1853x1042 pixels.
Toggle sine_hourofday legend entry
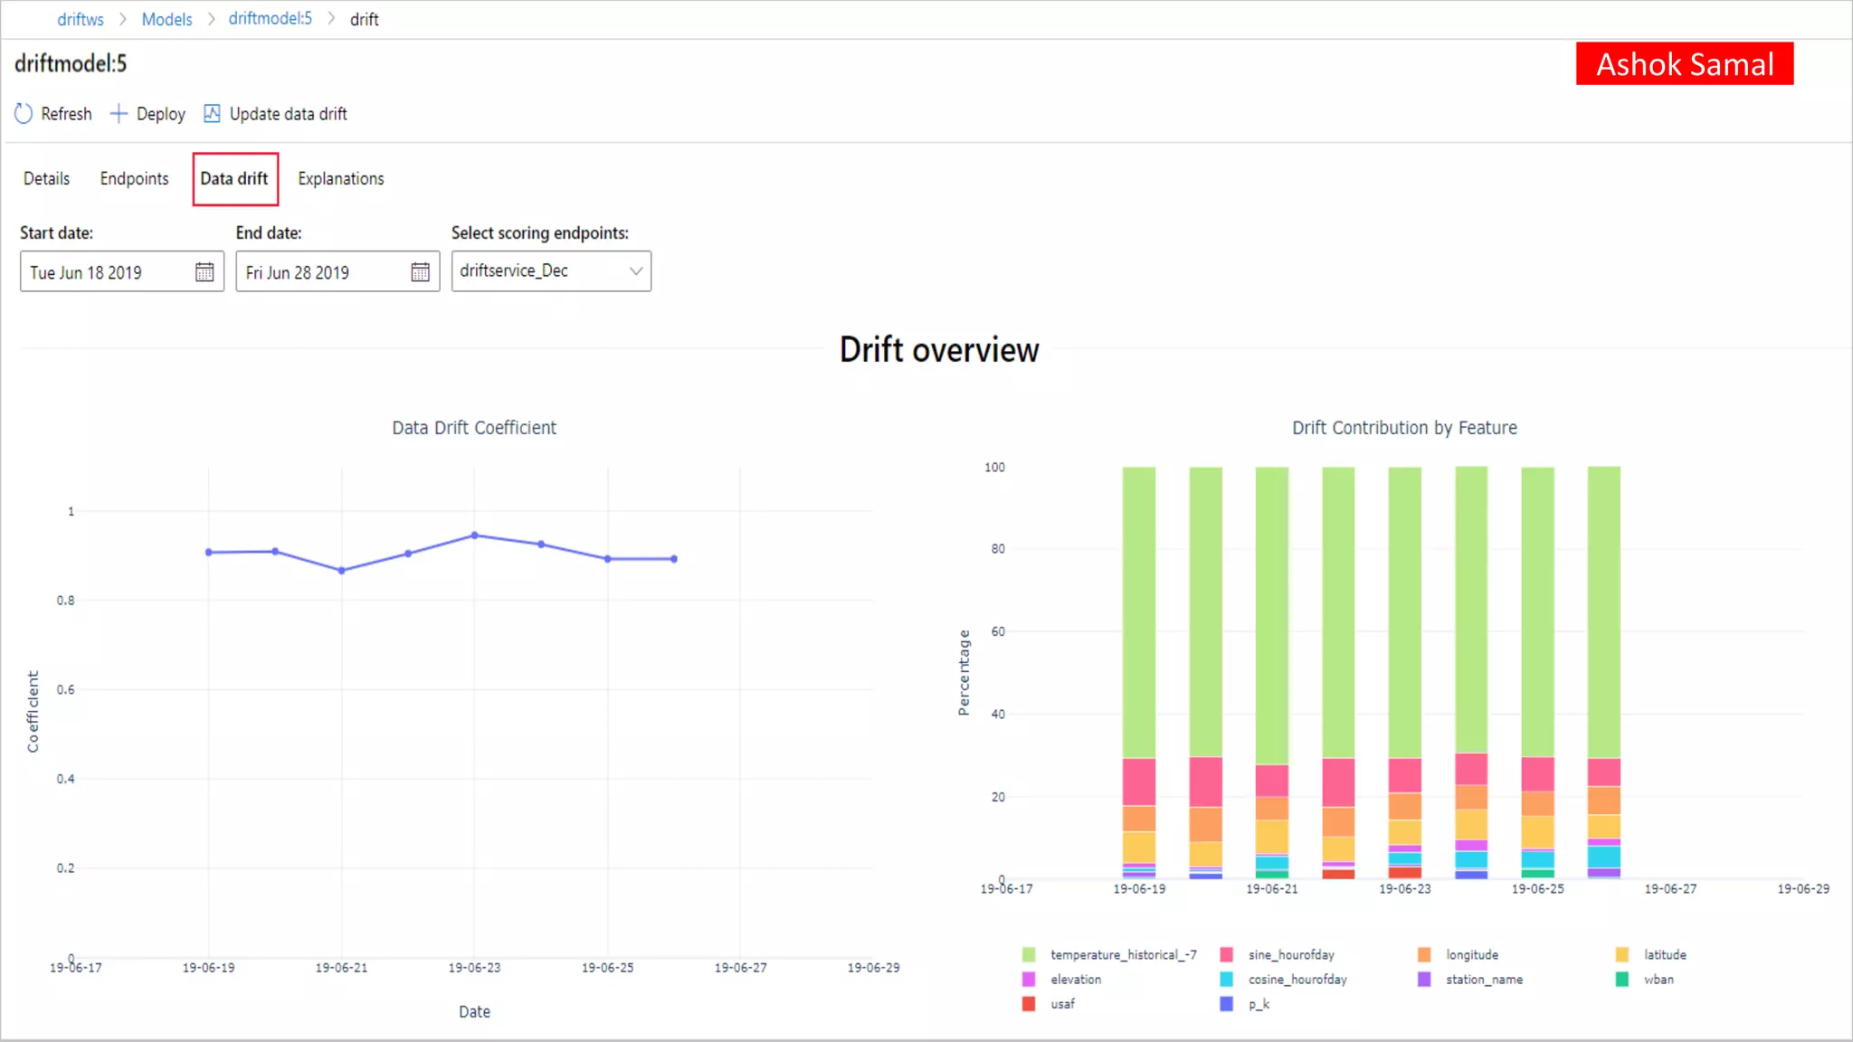point(1290,954)
